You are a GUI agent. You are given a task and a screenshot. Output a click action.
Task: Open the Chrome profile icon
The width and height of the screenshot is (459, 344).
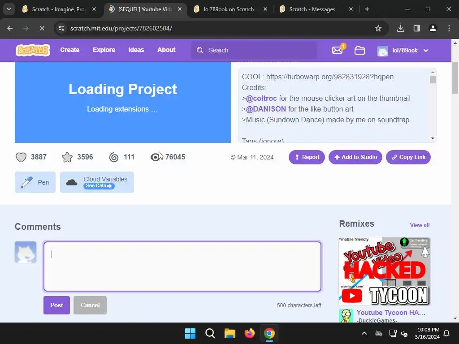[433, 28]
